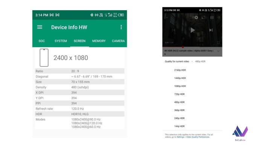Image resolution: width=262 pixels, height=148 pixels.
Task: Select 144p HDR quality
Action: pos(179,126)
